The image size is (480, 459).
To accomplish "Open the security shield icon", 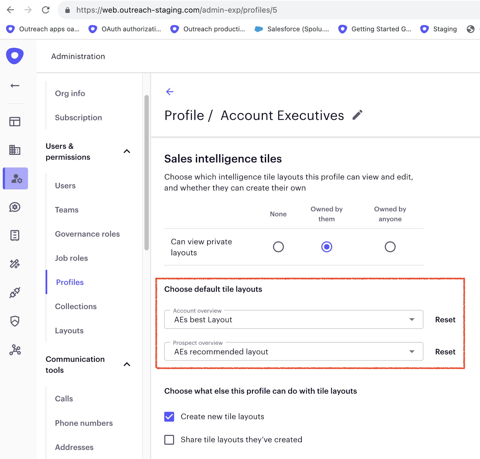I will pyautogui.click(x=14, y=321).
